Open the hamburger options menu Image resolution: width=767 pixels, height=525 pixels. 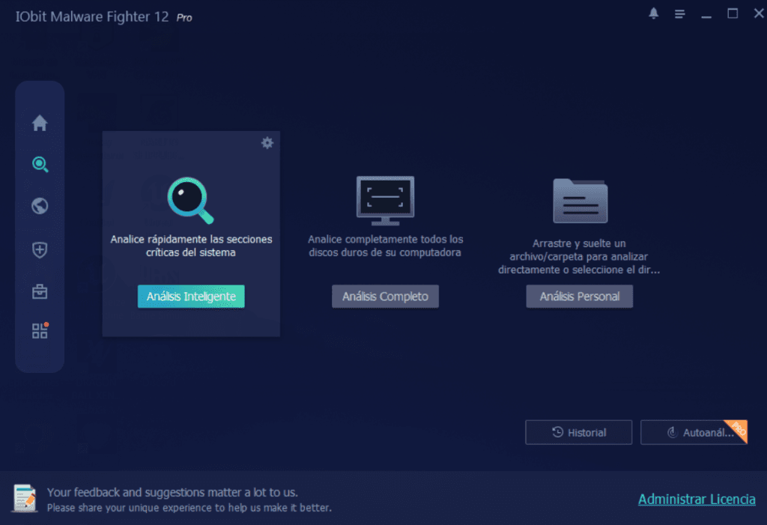point(679,13)
